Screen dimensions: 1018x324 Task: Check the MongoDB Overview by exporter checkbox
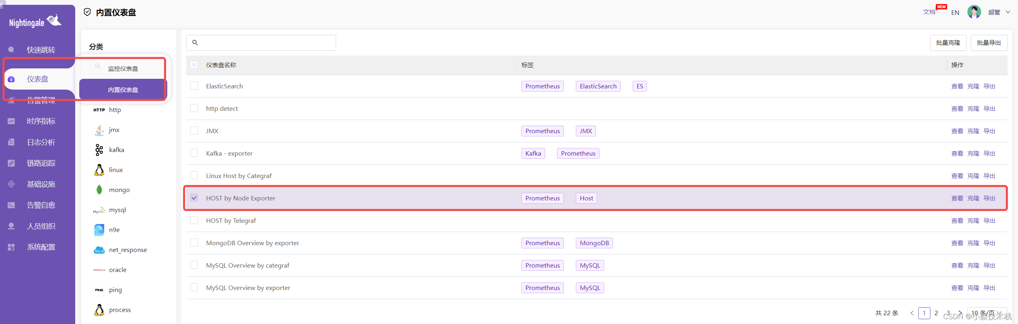pos(194,242)
